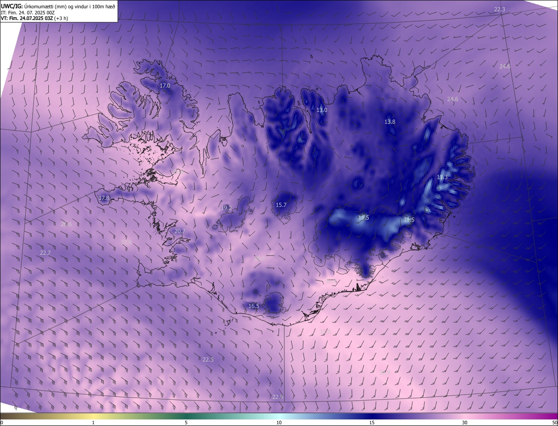
Task: Click the 28.3 value label
Action: point(259,259)
